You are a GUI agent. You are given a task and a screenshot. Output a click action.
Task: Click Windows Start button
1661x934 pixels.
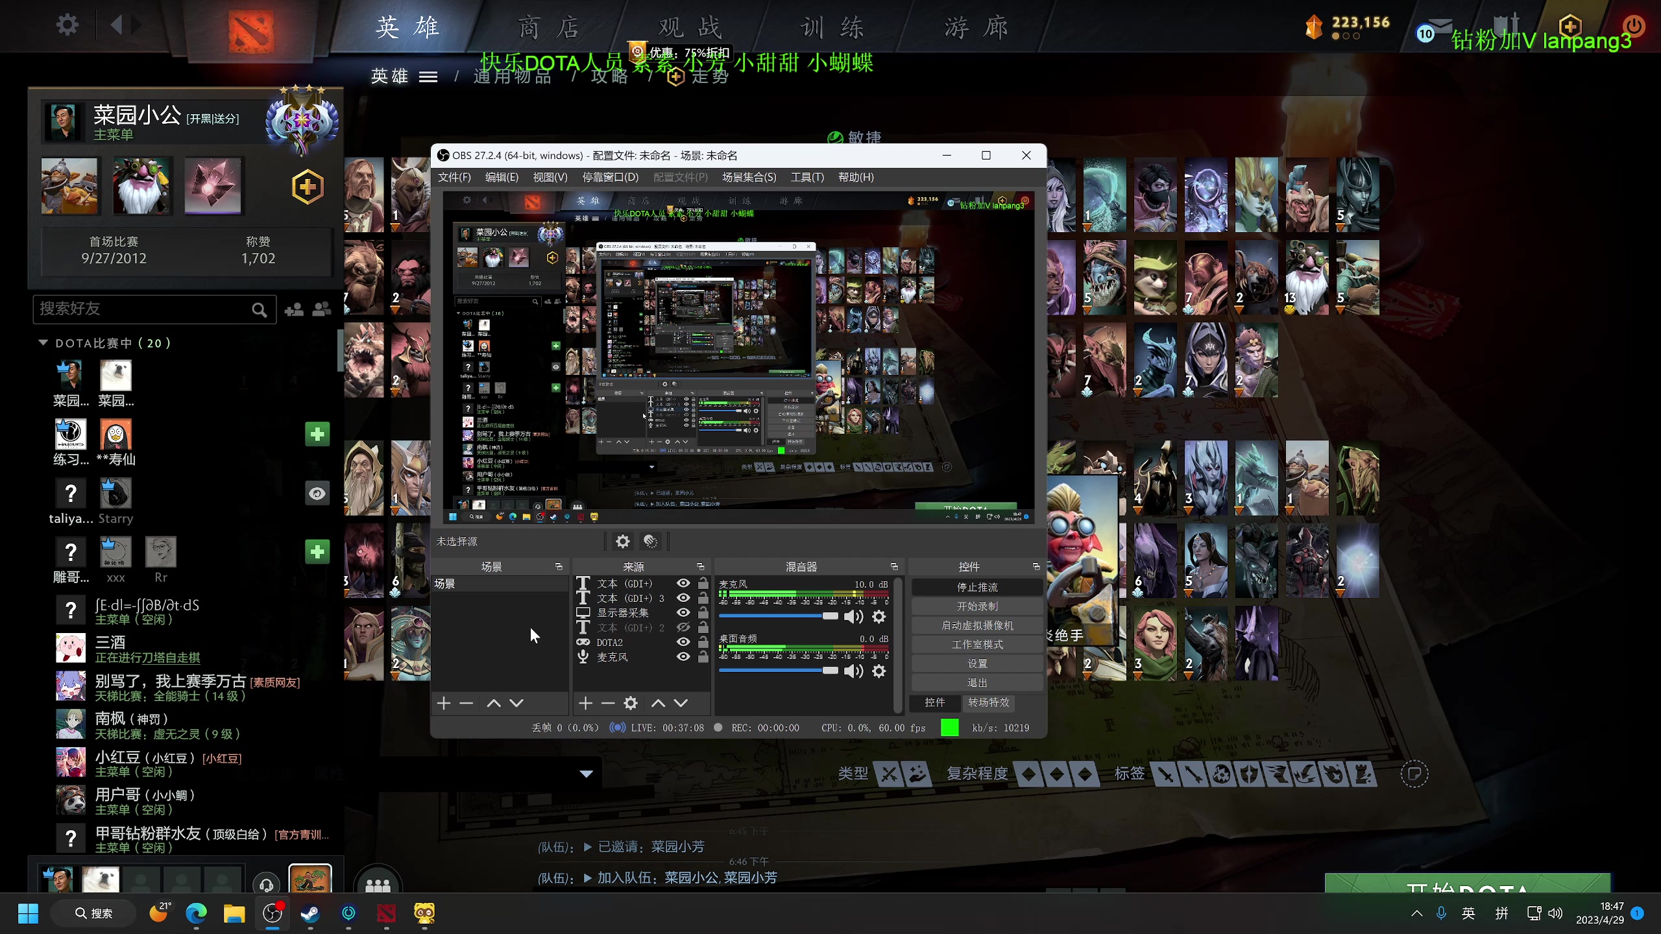[x=28, y=913]
